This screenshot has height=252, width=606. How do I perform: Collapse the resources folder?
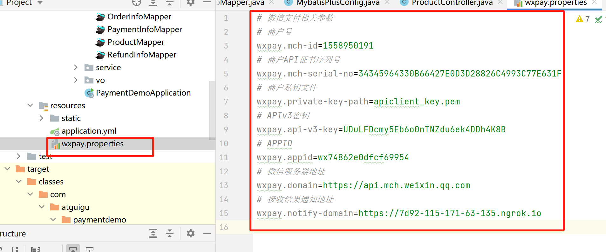pos(30,105)
